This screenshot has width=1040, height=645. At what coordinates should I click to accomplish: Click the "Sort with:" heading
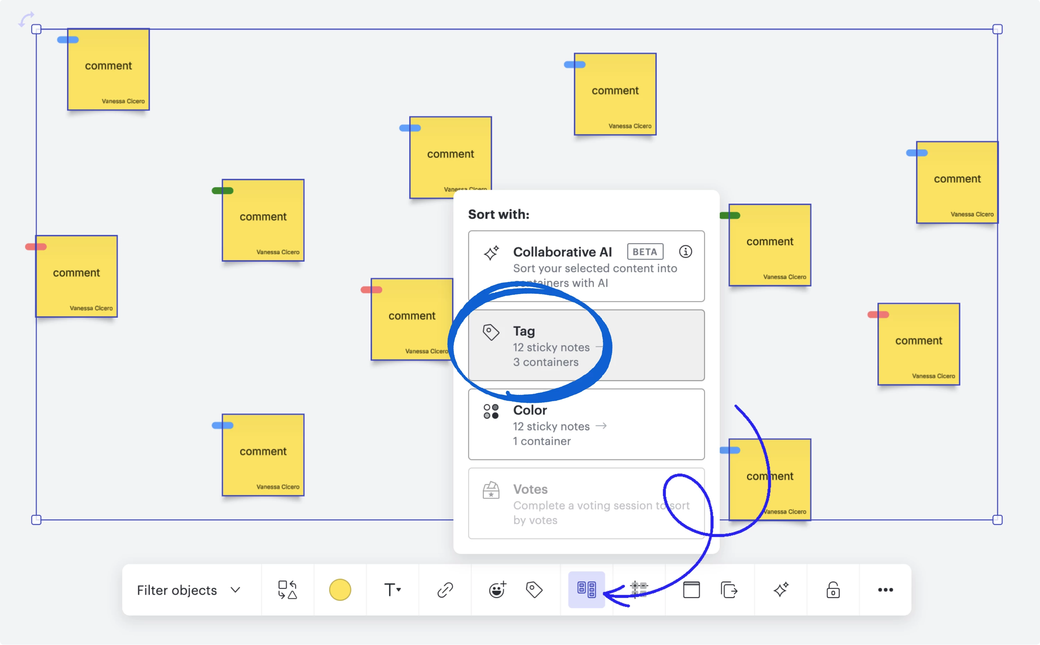pos(499,214)
